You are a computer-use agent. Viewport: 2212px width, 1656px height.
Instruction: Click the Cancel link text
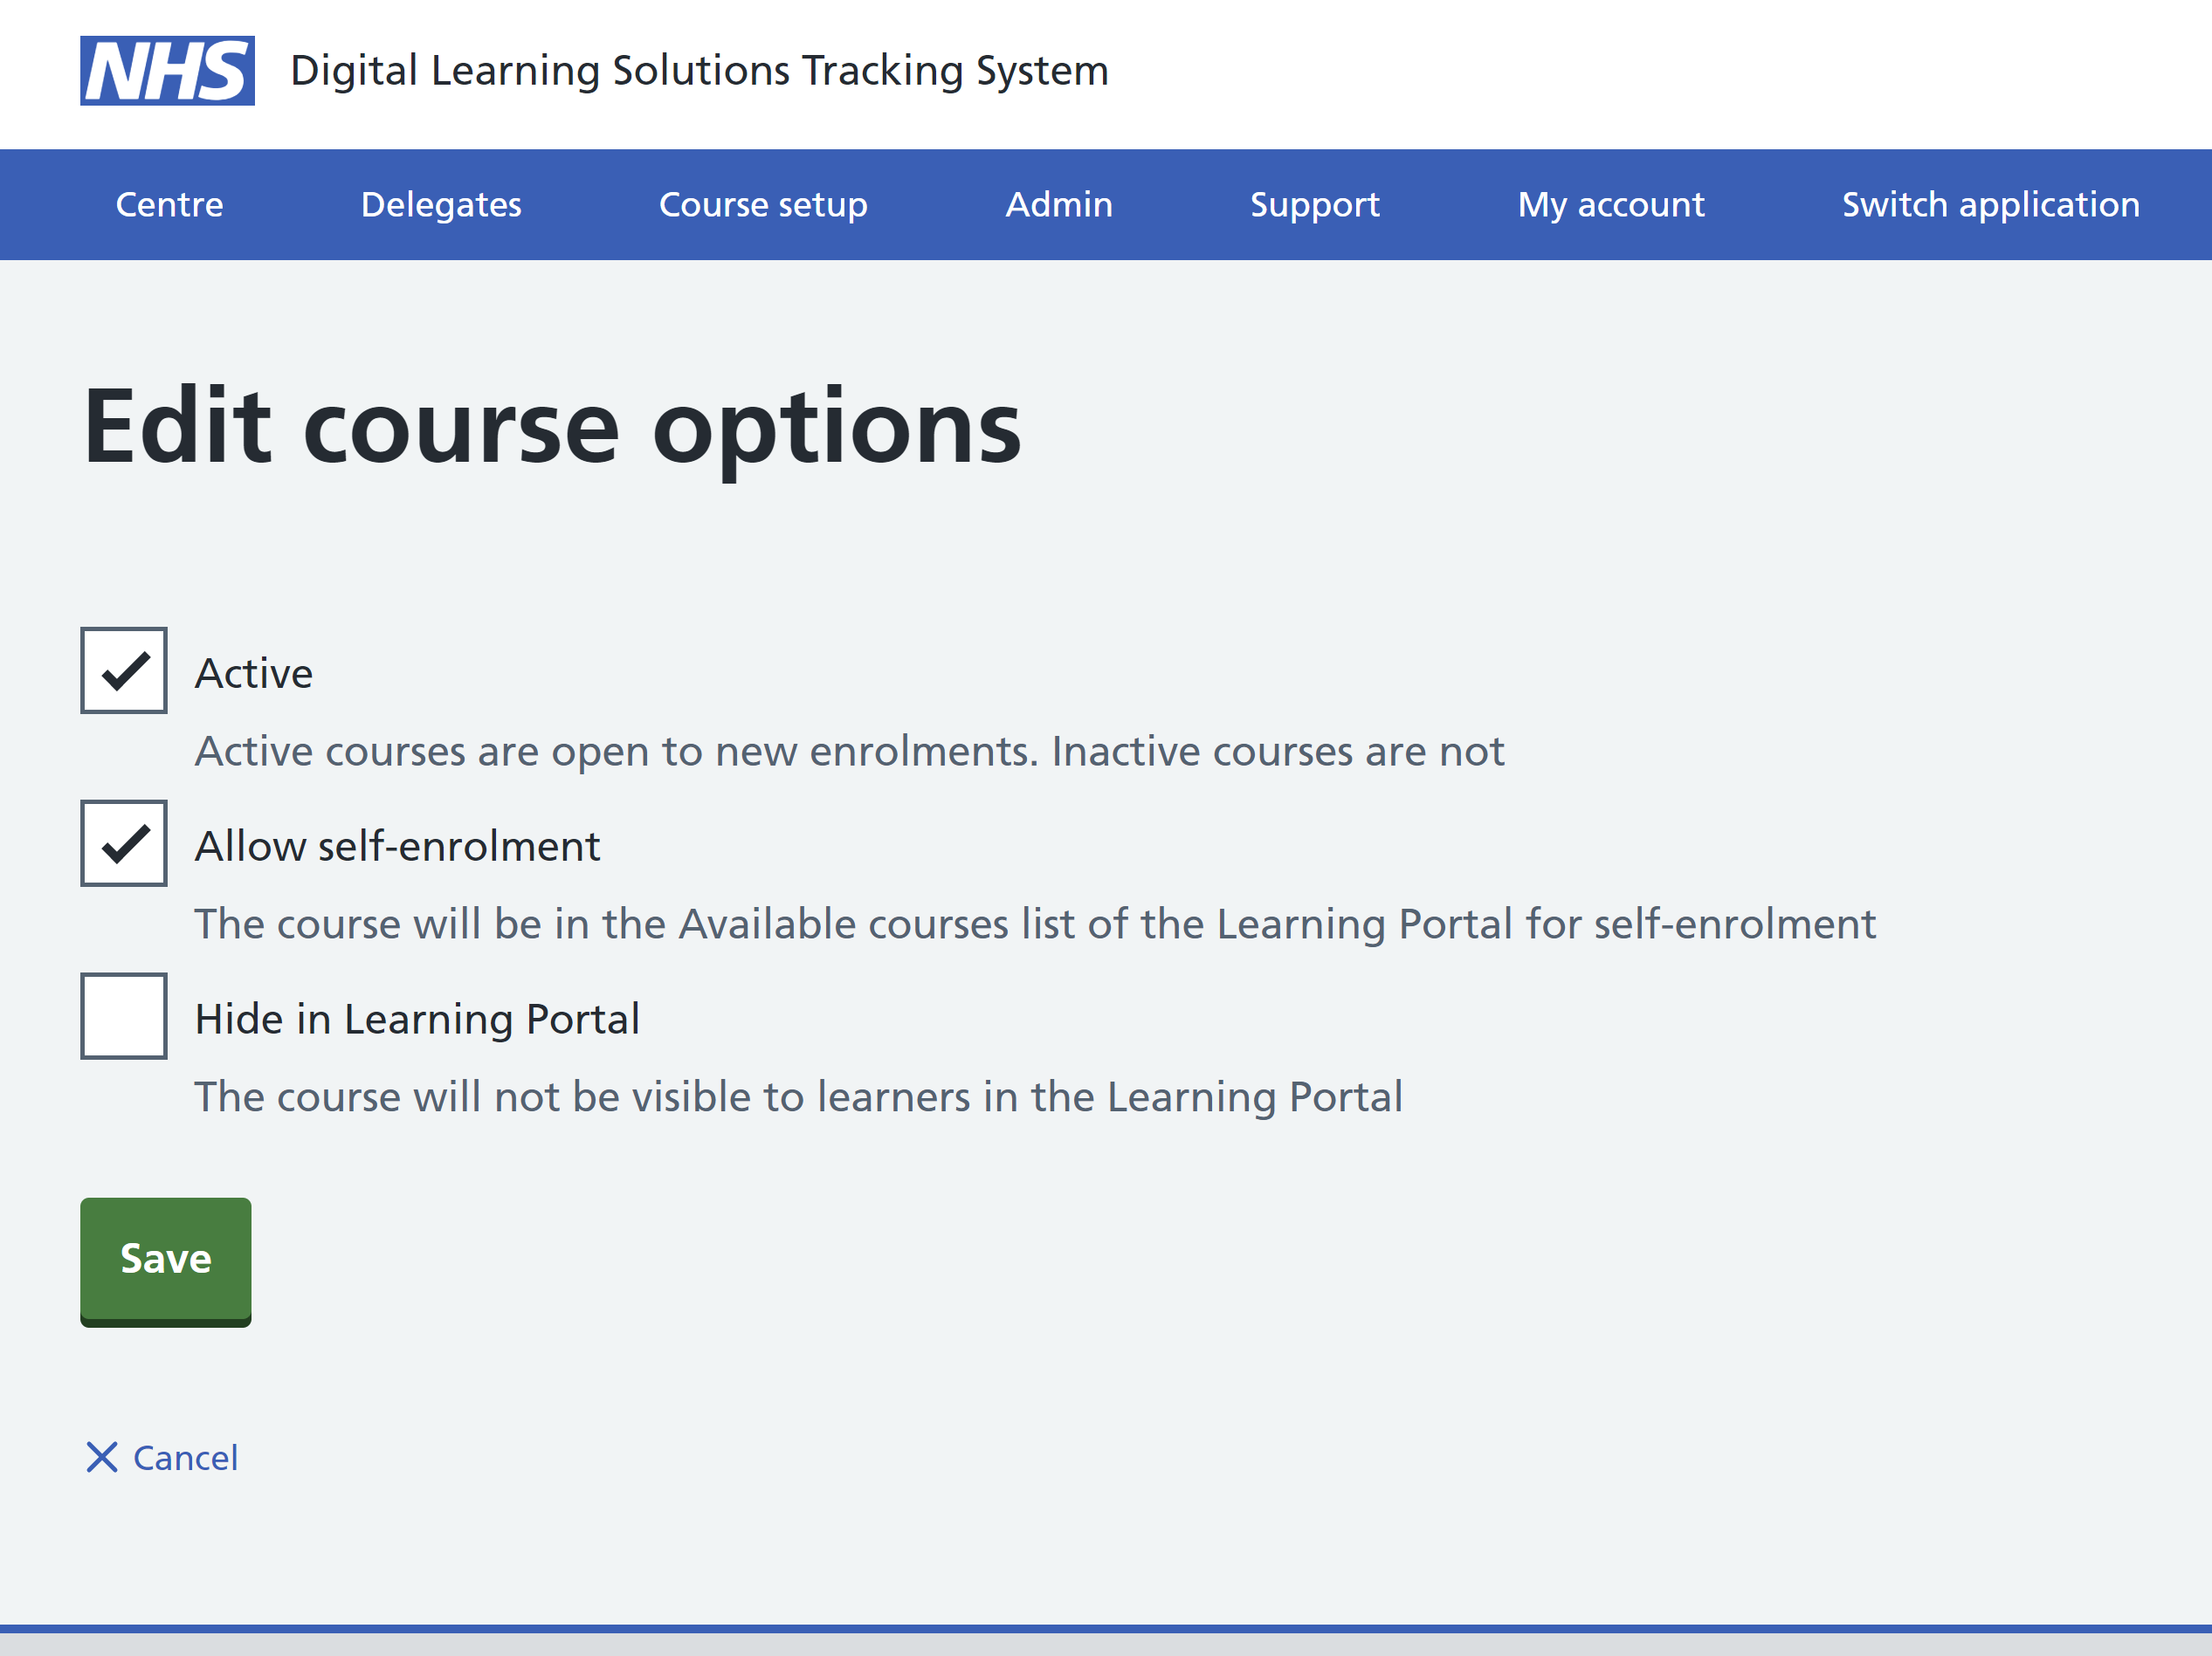coord(186,1458)
